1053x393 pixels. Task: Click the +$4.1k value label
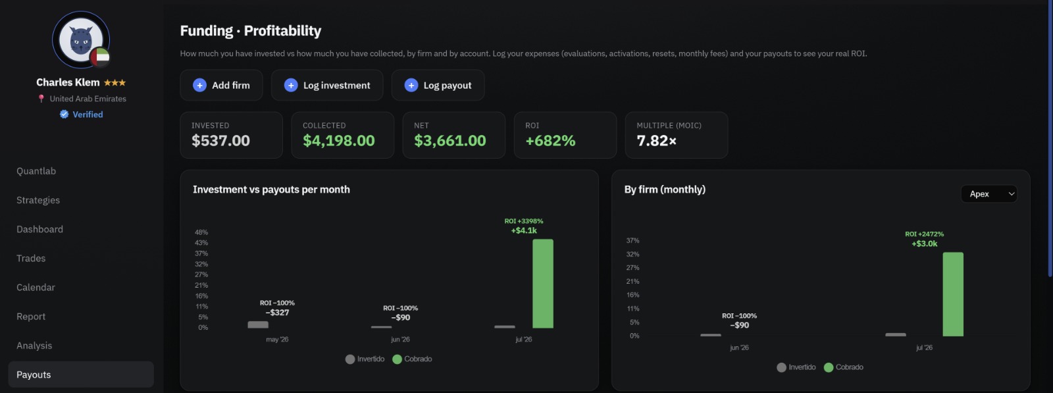[x=524, y=230]
